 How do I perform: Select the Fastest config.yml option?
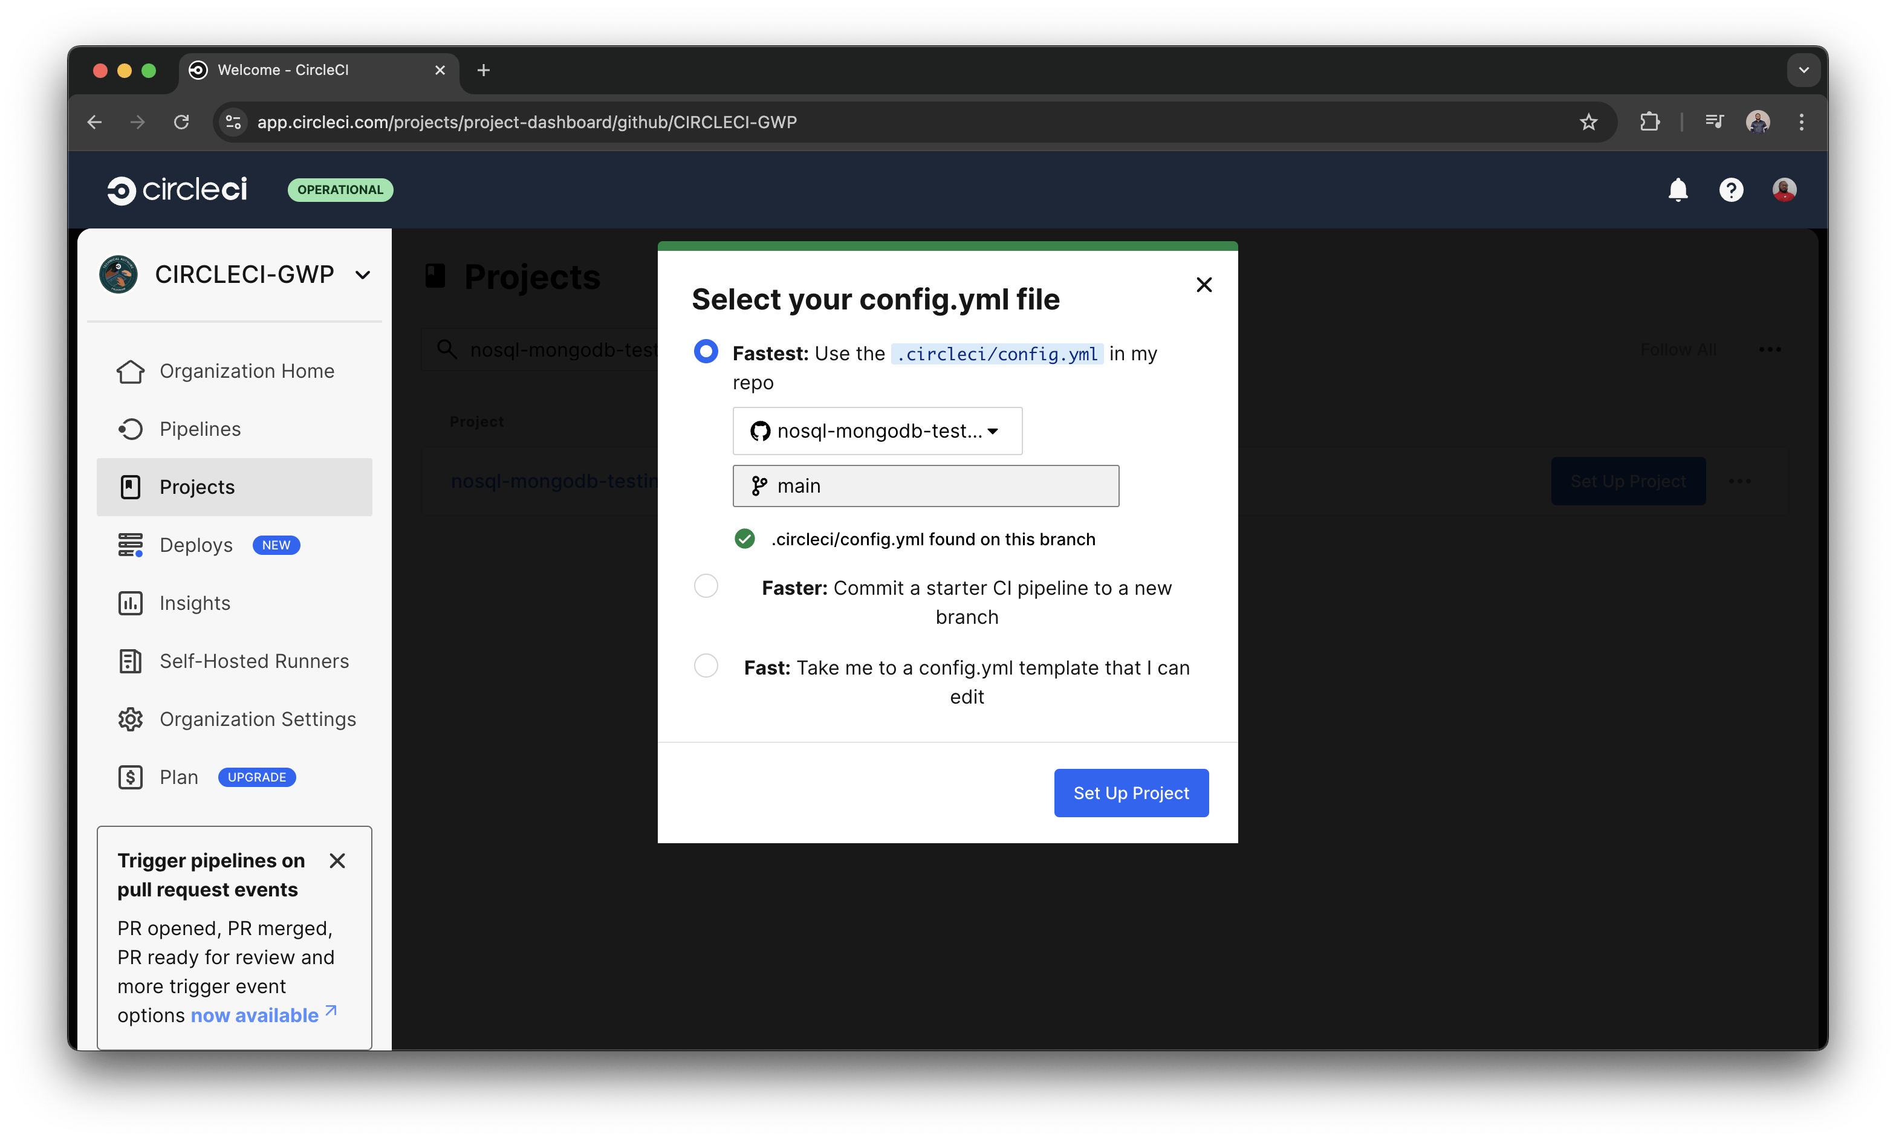coord(704,351)
